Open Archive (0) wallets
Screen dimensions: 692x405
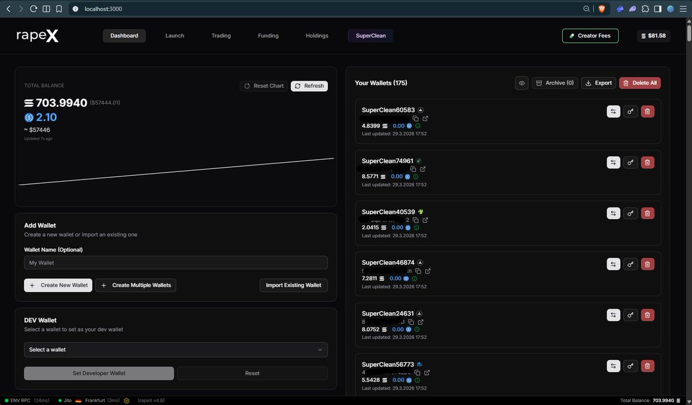(x=555, y=83)
